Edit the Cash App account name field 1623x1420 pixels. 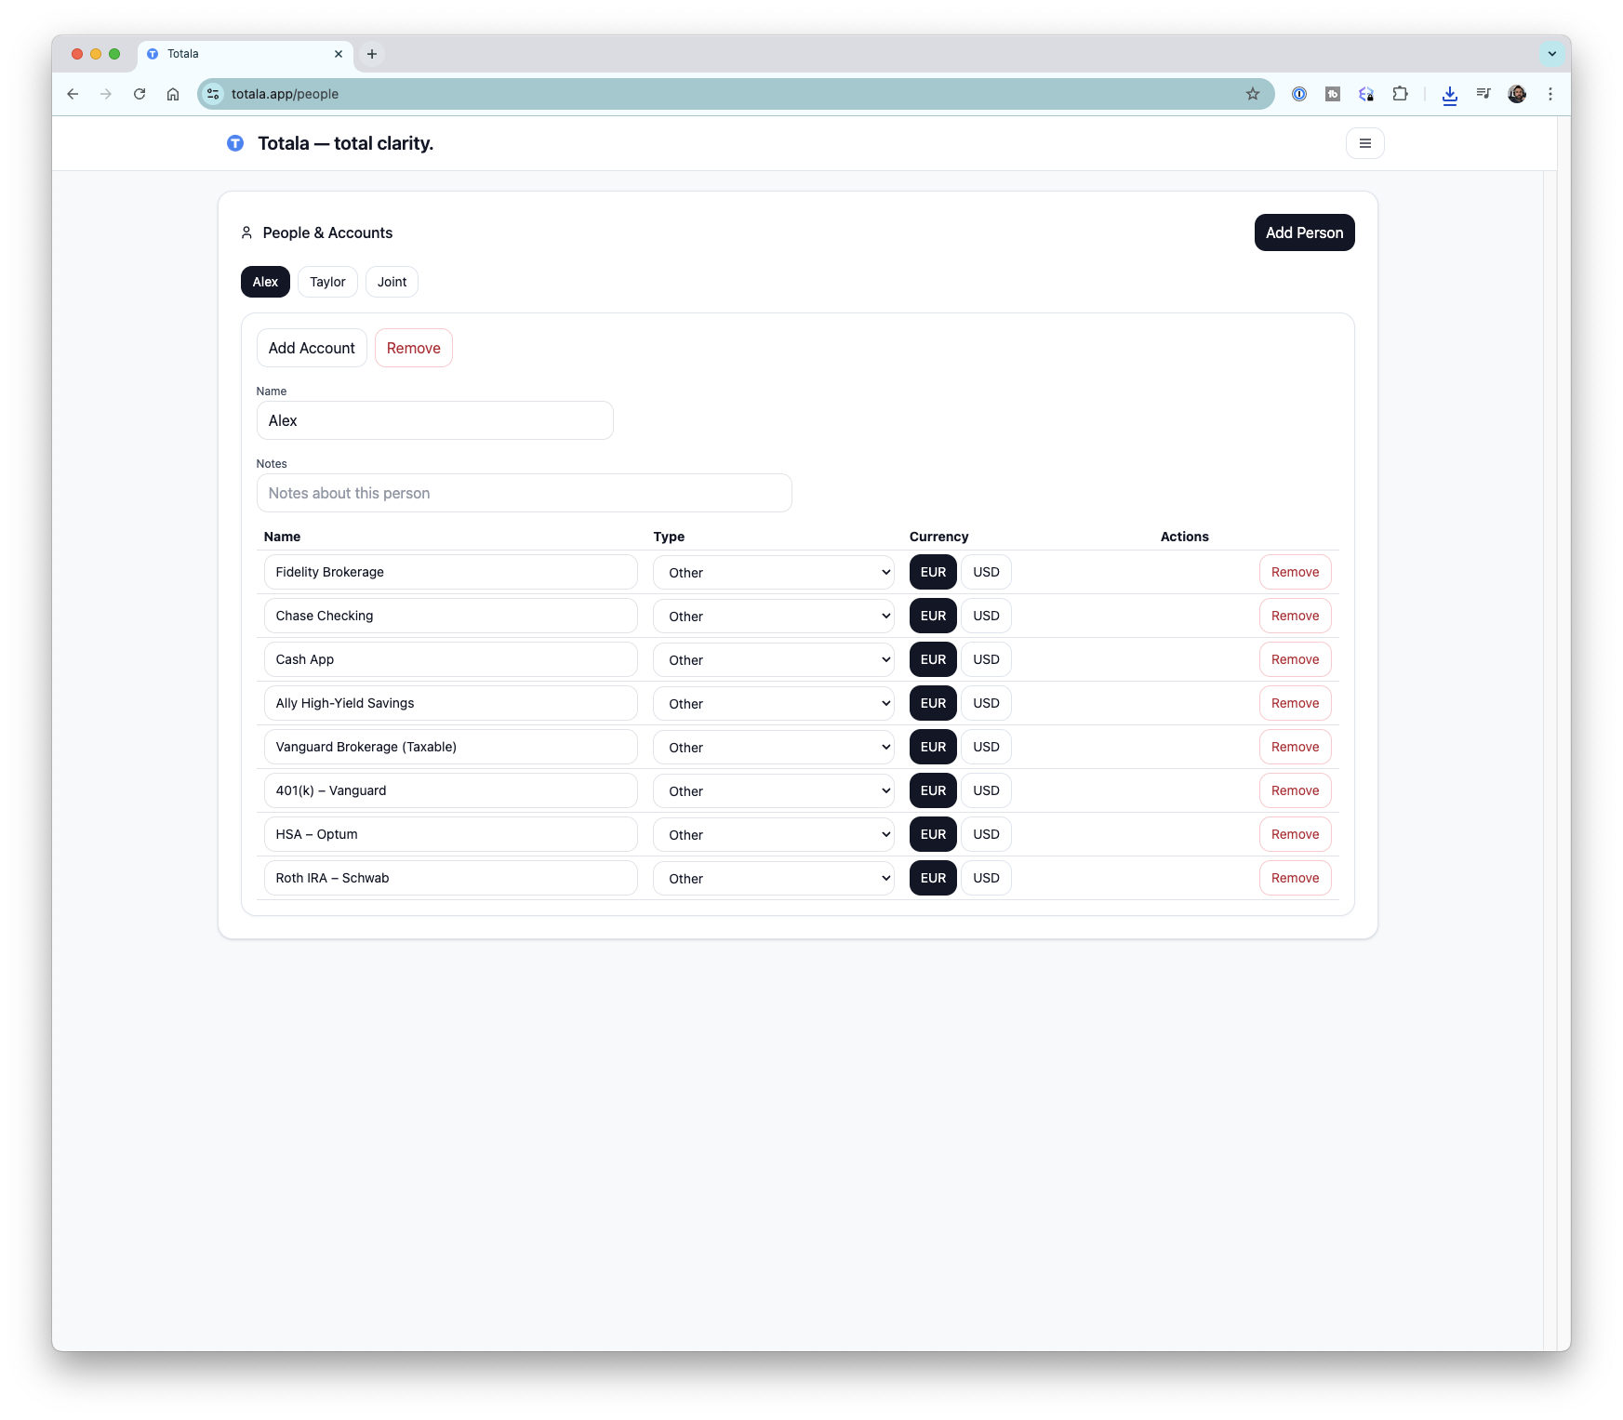pos(451,659)
